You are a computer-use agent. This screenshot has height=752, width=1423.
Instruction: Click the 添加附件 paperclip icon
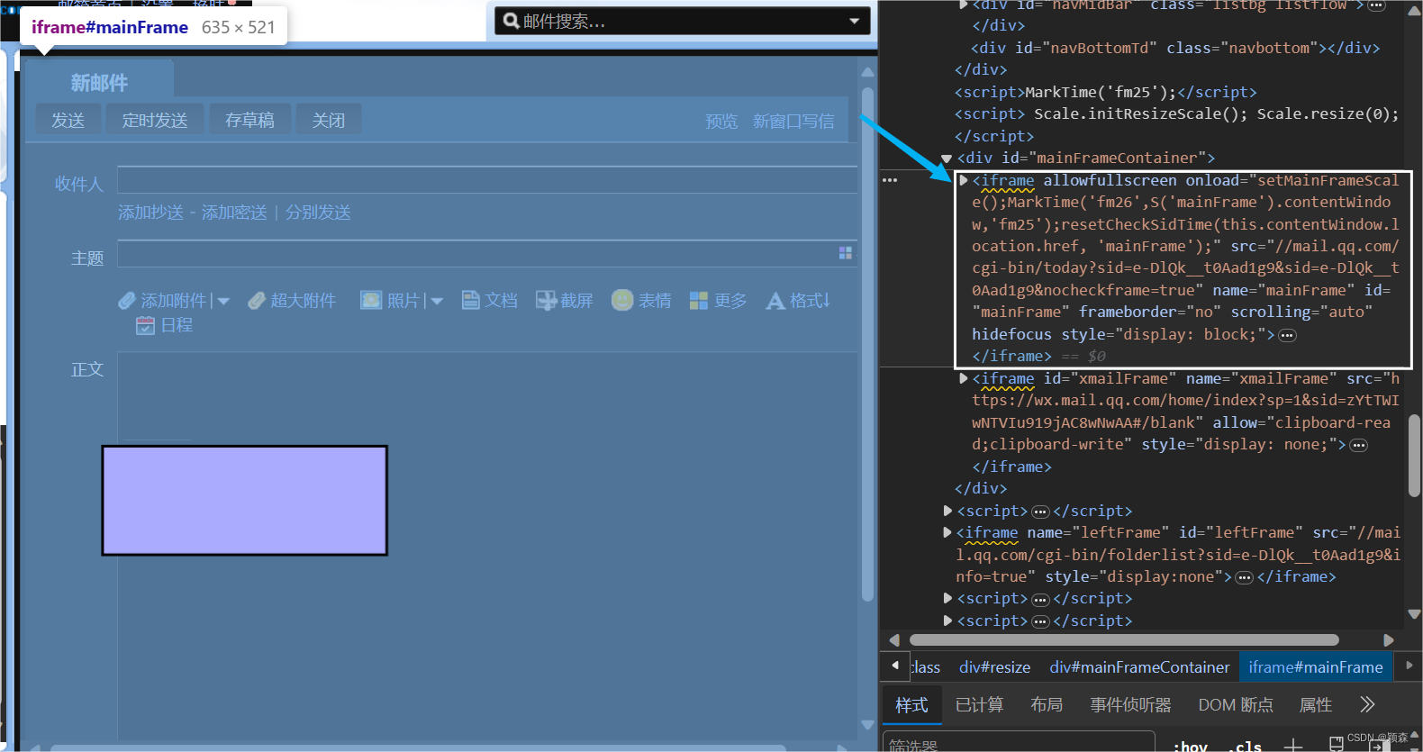pyautogui.click(x=127, y=301)
